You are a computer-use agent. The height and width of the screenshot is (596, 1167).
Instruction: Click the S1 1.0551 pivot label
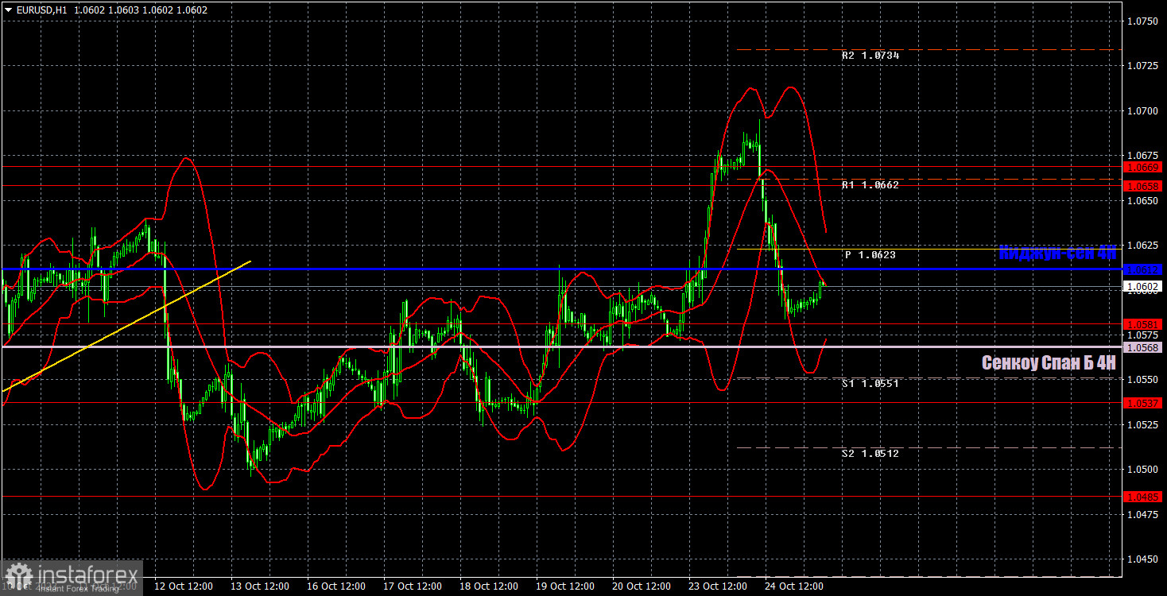coord(870,383)
